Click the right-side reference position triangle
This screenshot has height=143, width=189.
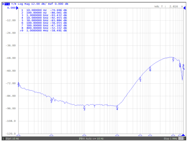point(184,8)
